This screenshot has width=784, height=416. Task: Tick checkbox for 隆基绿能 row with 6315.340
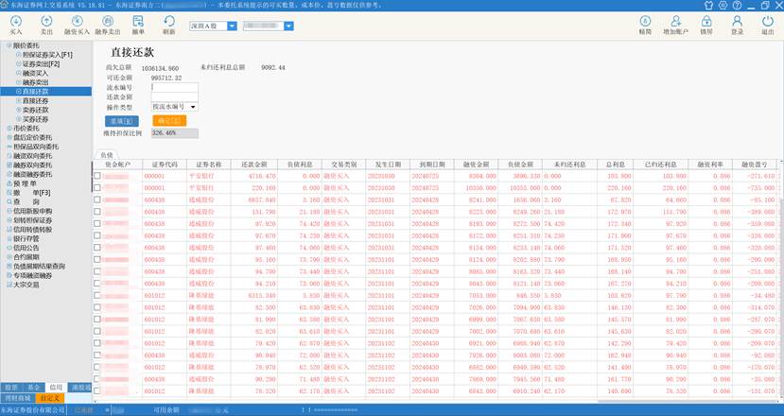click(97, 296)
